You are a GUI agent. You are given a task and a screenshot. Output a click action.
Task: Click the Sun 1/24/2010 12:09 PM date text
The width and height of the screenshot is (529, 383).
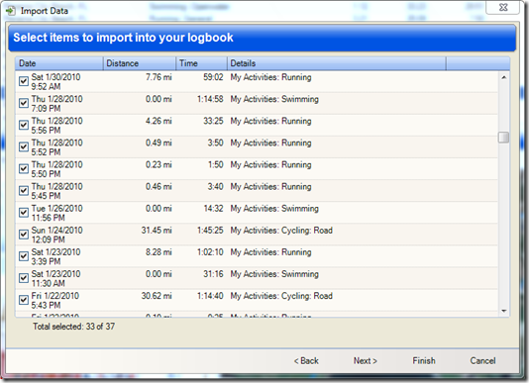pyautogui.click(x=57, y=235)
